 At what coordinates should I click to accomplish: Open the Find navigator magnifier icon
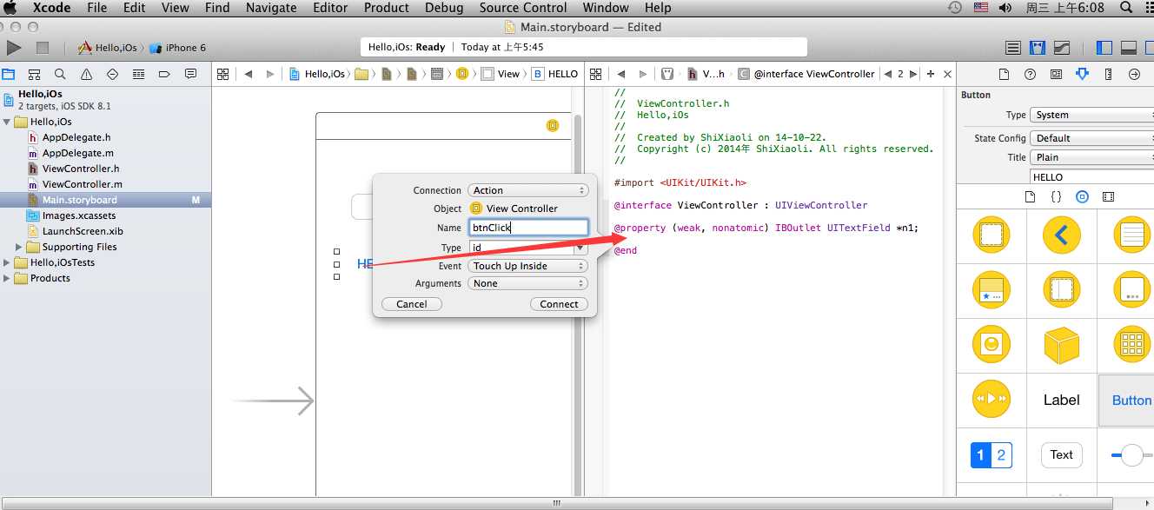[60, 75]
